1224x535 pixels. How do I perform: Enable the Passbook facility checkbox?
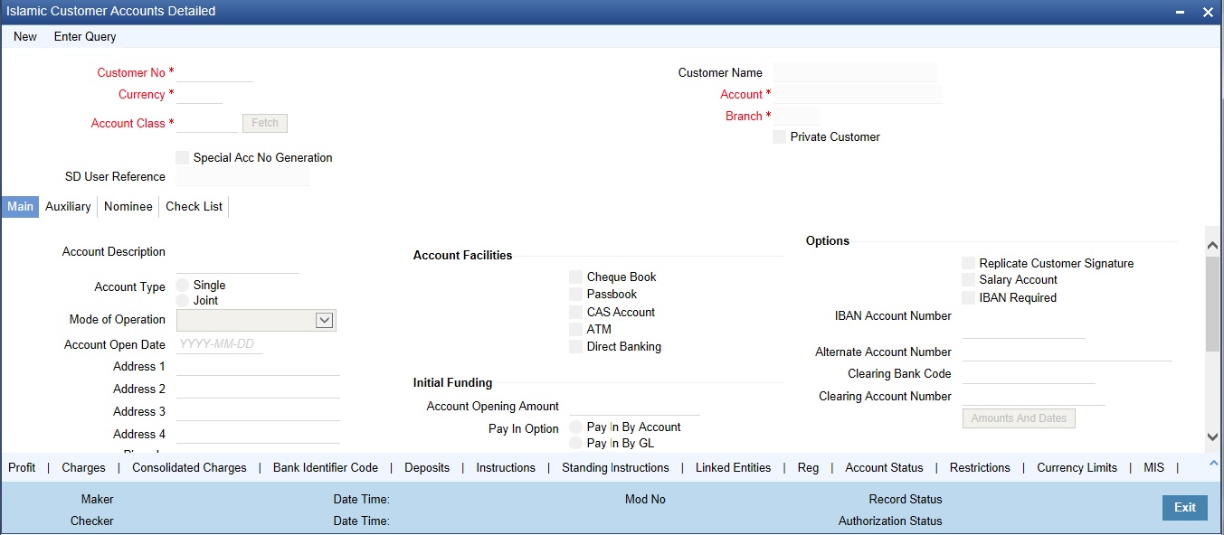coord(575,294)
